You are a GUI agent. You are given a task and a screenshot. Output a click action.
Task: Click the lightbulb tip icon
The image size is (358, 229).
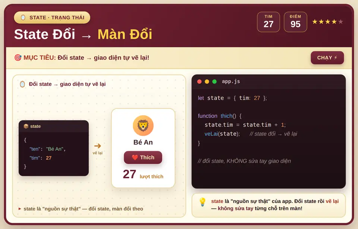click(202, 202)
